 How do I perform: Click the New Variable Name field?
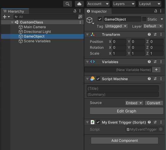(118, 70)
